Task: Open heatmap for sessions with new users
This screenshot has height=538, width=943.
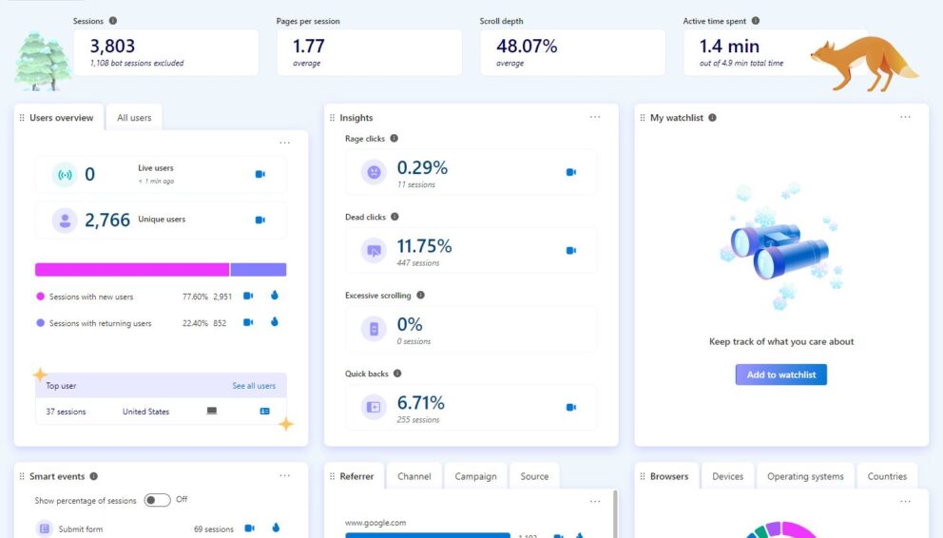Action: click(275, 296)
